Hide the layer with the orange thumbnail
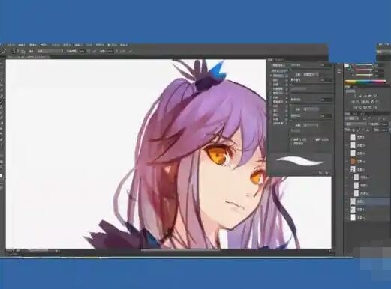Image resolution: width=391 pixels, height=289 pixels. pos(347,162)
